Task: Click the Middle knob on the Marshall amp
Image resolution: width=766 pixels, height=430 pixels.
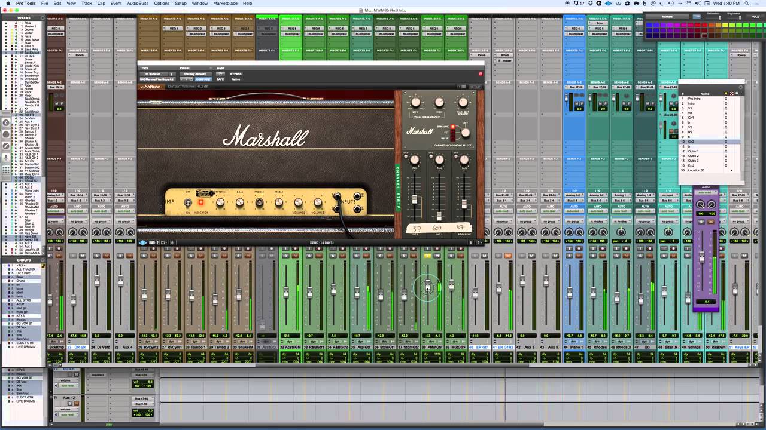Action: (x=259, y=203)
